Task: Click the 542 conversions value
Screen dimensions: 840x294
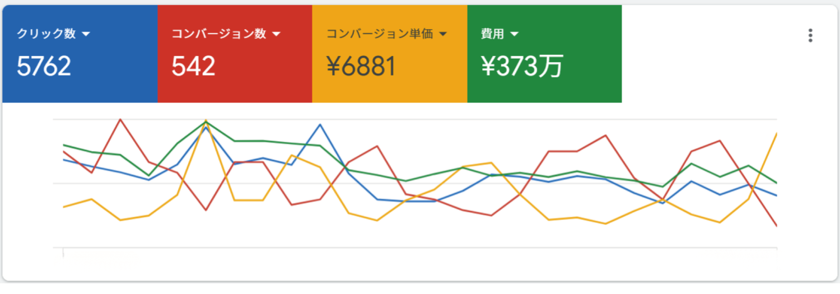Action: pyautogui.click(x=193, y=67)
